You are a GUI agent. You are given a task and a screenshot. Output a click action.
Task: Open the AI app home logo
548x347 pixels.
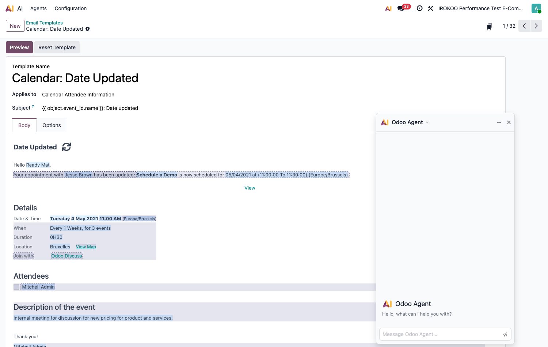(9, 8)
